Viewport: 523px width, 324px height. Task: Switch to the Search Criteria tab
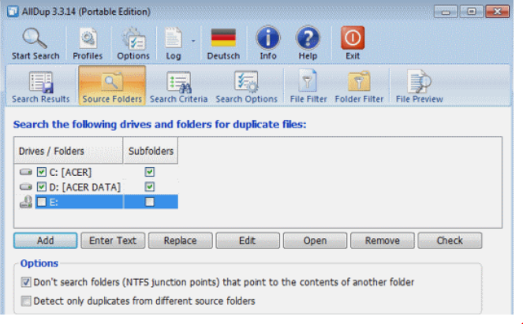178,87
